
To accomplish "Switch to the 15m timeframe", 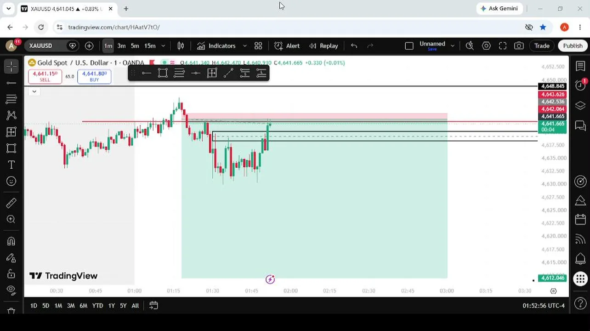I will coord(150,46).
